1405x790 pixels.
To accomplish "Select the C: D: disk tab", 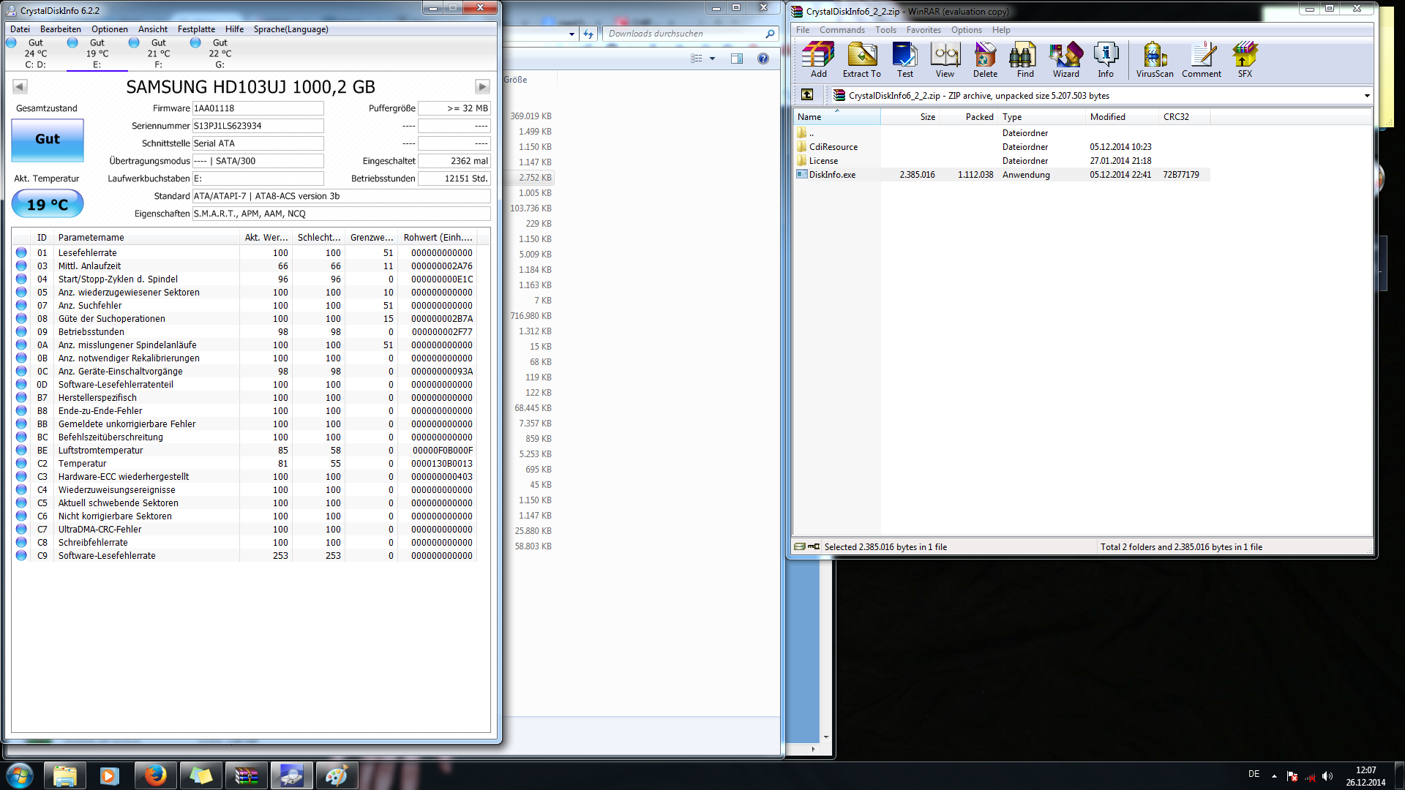I will coord(35,53).
